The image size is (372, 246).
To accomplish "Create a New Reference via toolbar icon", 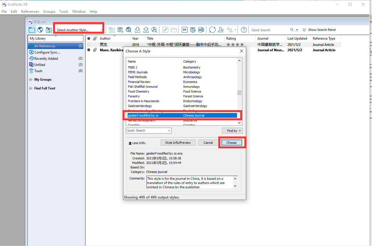I will tap(120, 30).
